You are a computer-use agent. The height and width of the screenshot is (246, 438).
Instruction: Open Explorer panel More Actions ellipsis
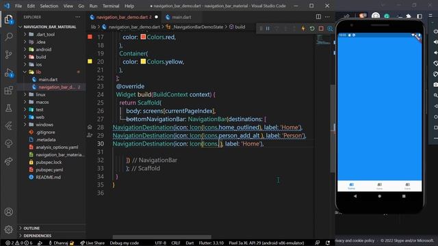77,17
